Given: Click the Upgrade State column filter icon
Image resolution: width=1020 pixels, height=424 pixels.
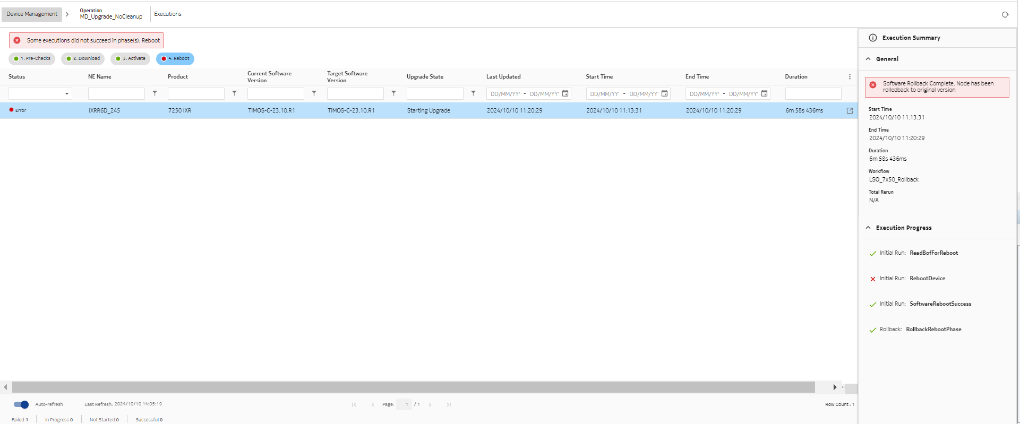Looking at the screenshot, I should [x=473, y=93].
